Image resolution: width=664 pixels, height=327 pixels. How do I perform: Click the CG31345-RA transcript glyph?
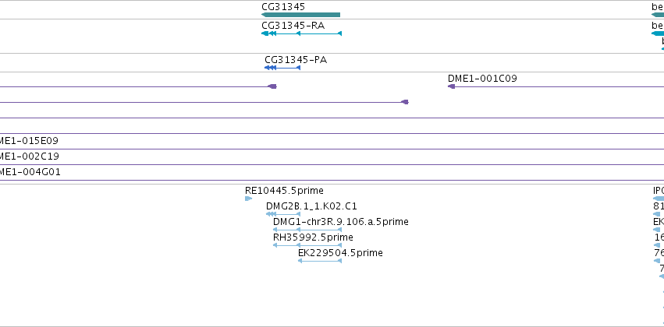tap(301, 33)
